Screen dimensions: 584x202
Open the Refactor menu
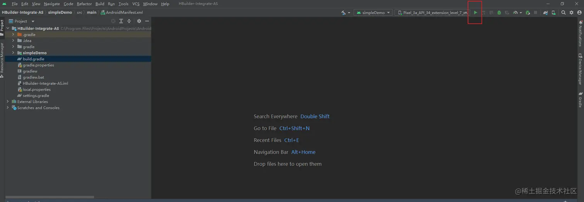click(84, 4)
